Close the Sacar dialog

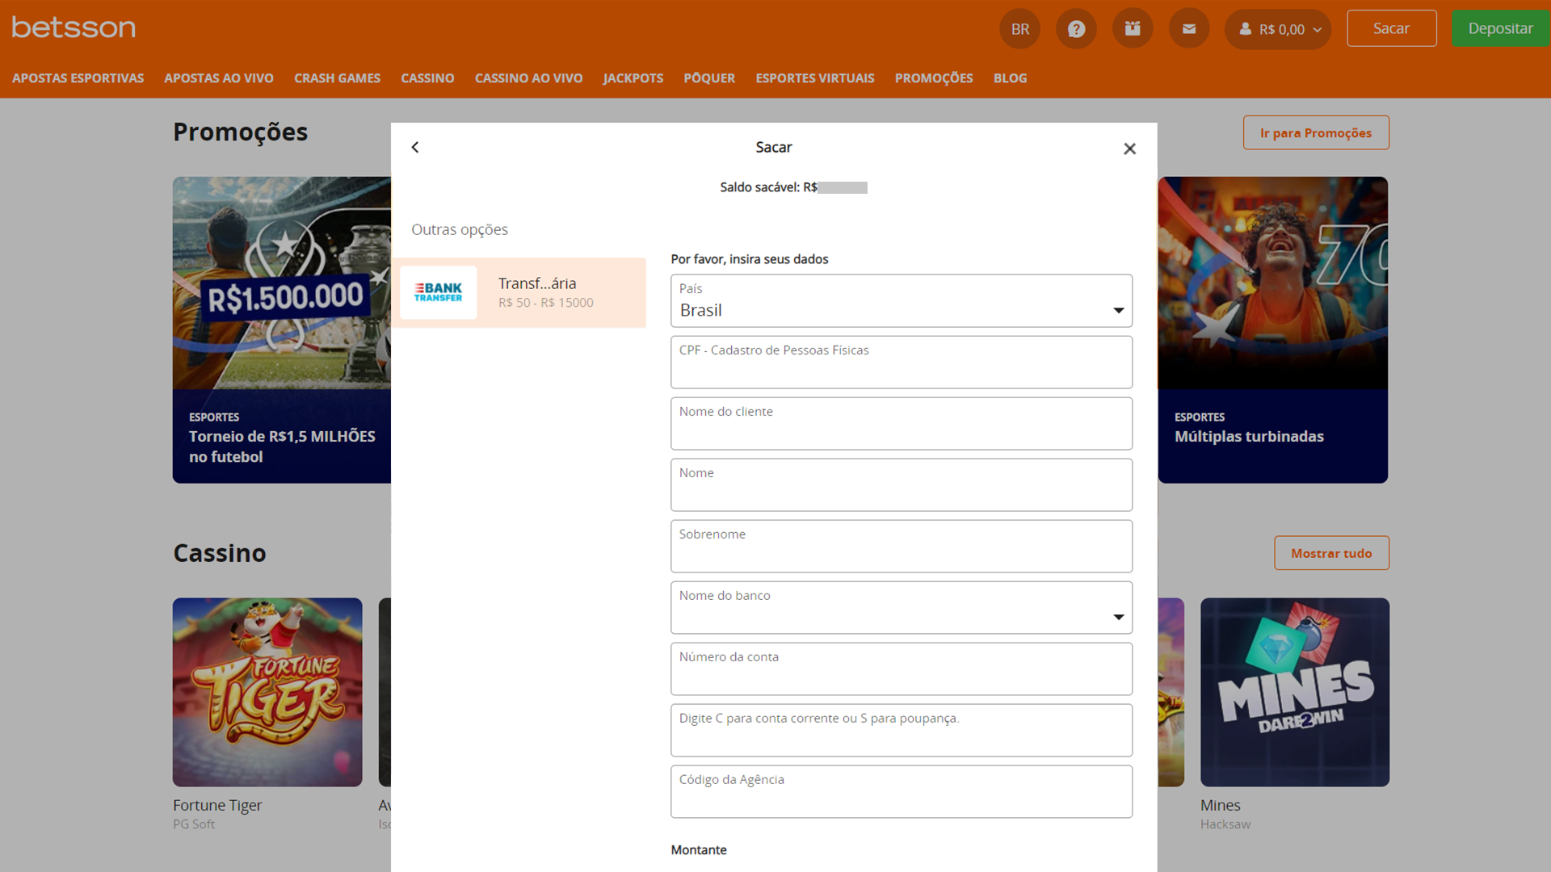coord(1129,149)
